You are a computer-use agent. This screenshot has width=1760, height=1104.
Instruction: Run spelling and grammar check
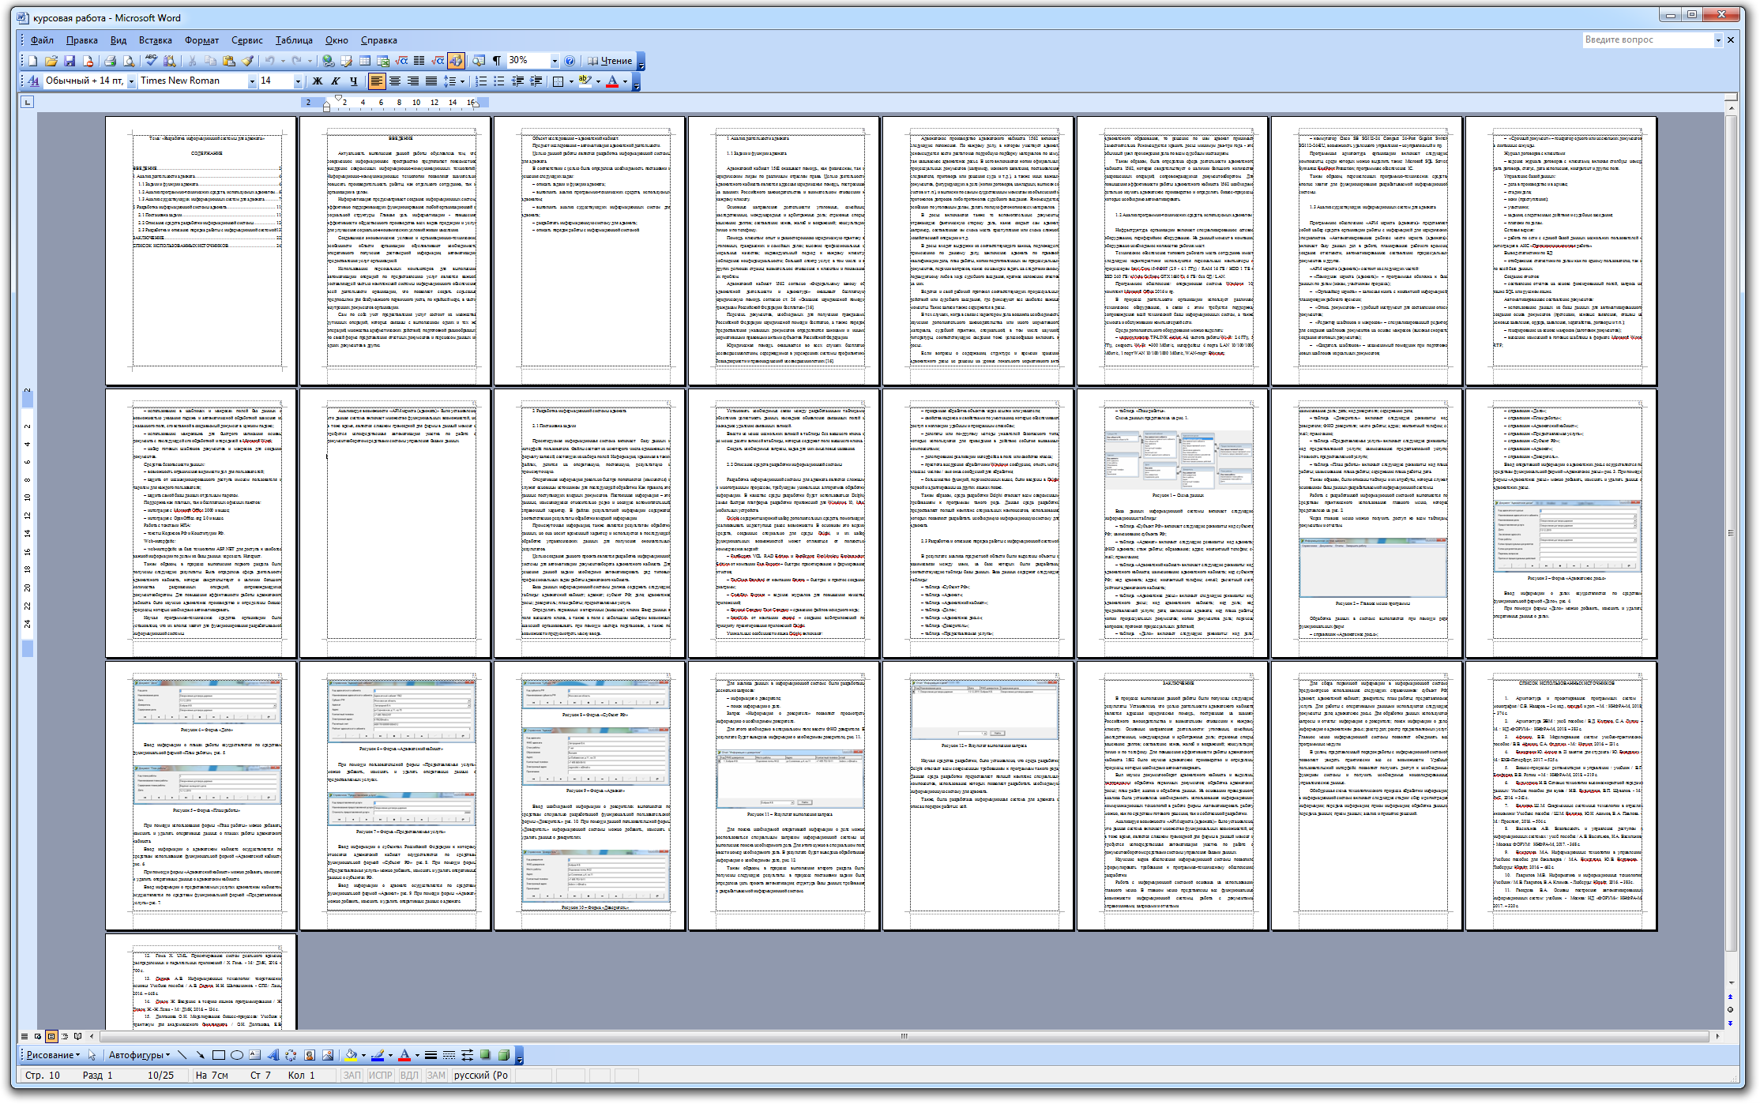[x=151, y=61]
